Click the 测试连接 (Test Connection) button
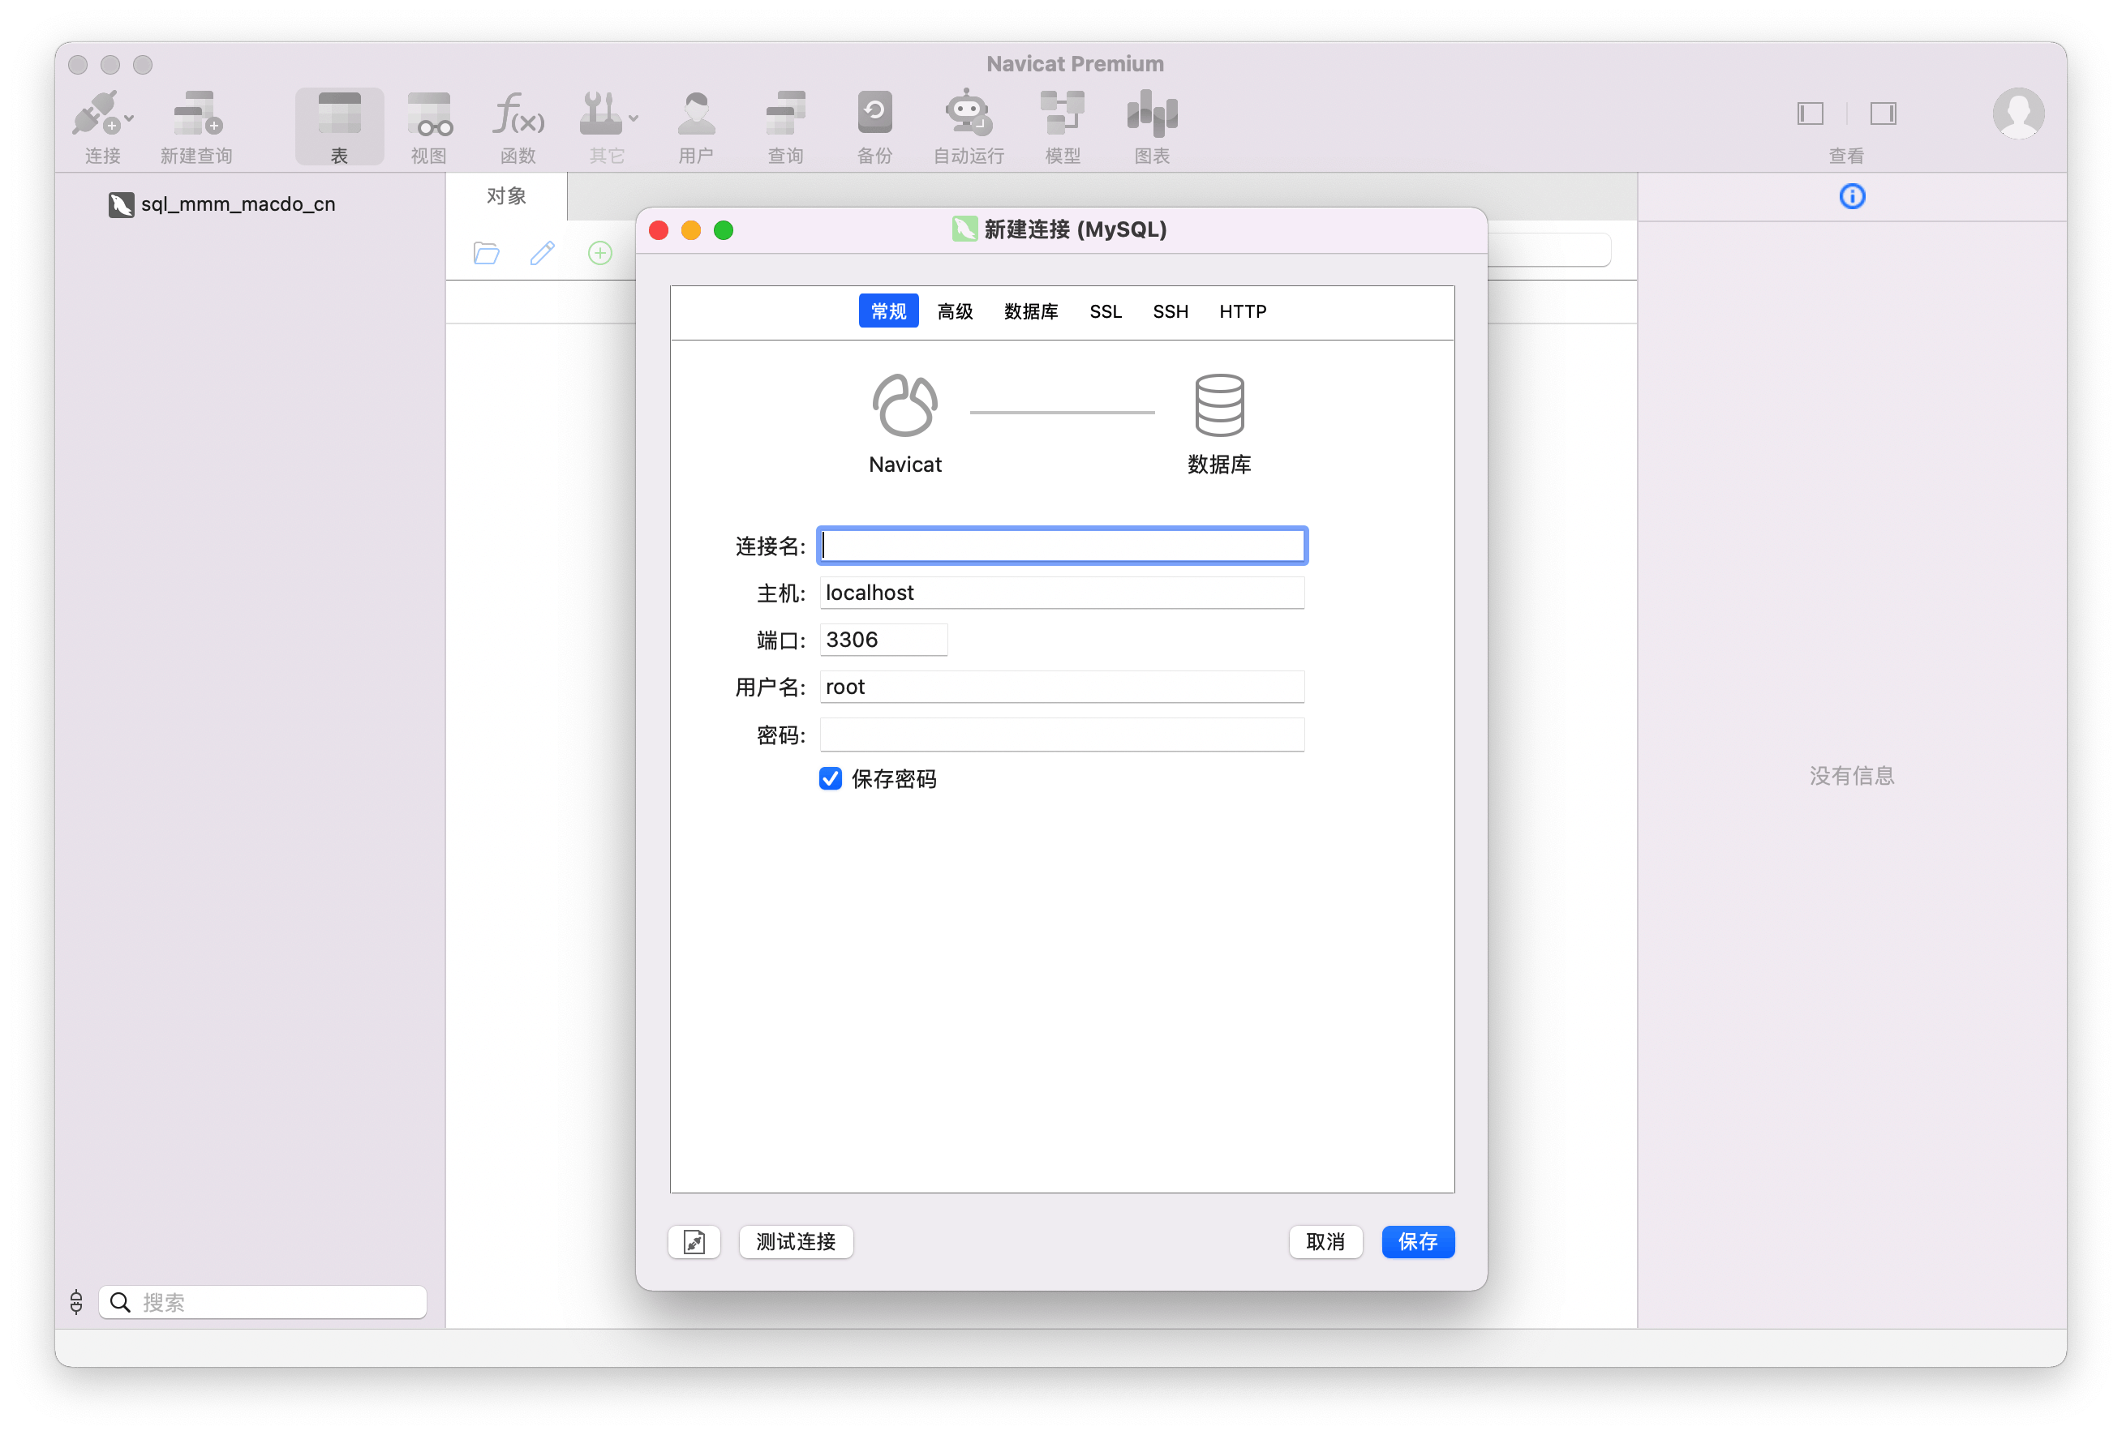The image size is (2122, 1435). click(x=795, y=1241)
